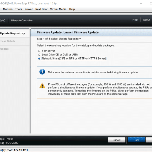
Task: Click Help link in Lifecycle Controller header
Action: click(x=135, y=20)
